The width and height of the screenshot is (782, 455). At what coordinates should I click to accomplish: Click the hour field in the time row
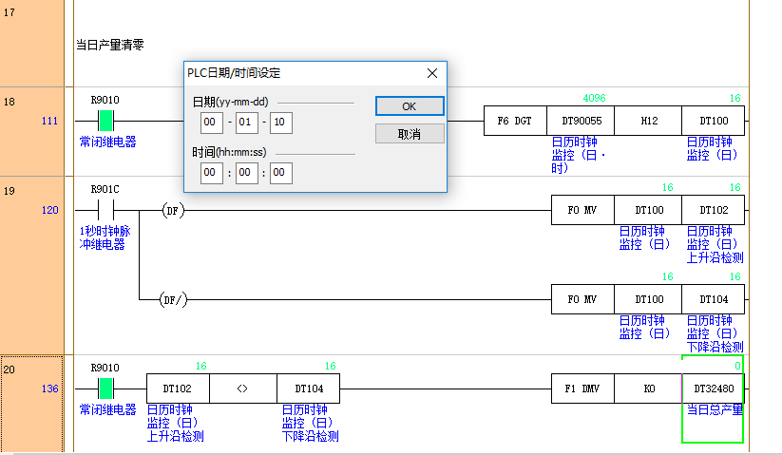point(212,173)
